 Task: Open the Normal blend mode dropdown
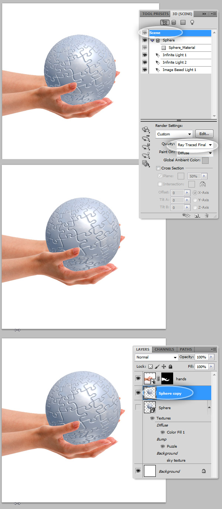tap(156, 357)
